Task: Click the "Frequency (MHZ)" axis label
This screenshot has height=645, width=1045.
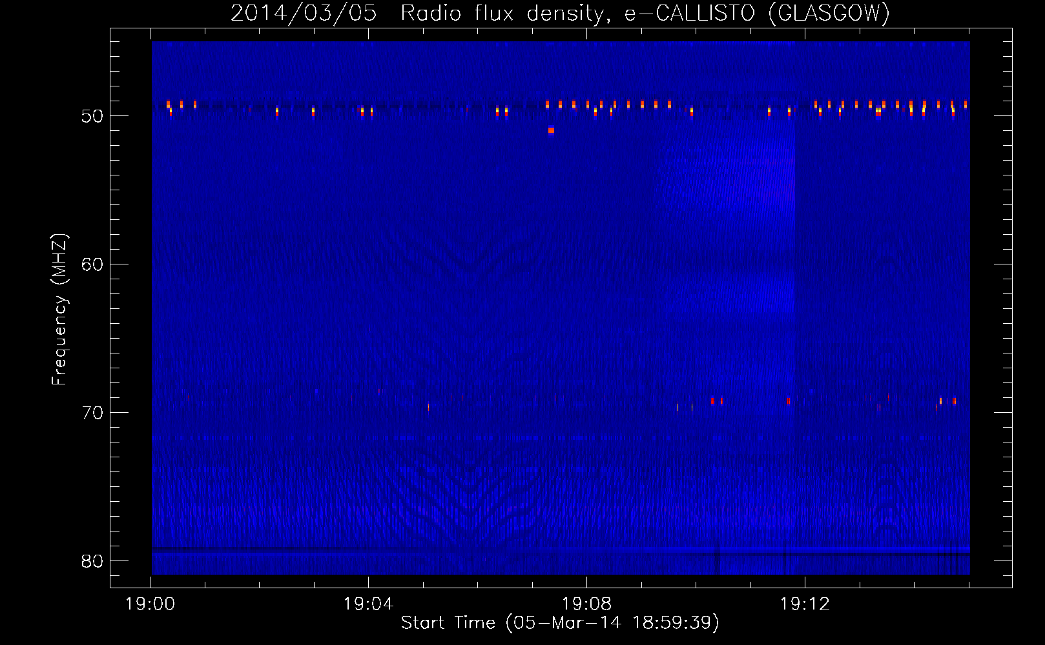Action: [59, 310]
